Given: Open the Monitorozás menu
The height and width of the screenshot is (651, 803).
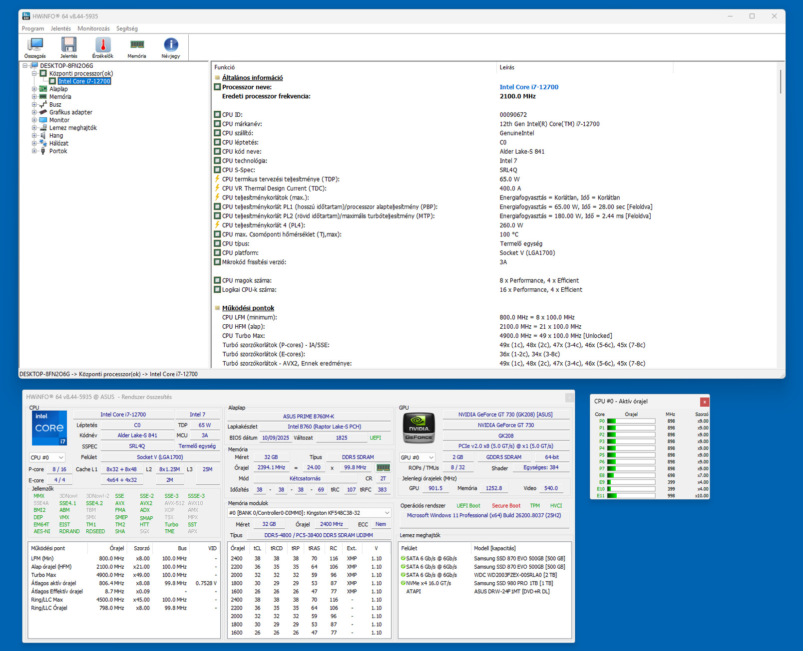Looking at the screenshot, I should pyautogui.click(x=93, y=29).
